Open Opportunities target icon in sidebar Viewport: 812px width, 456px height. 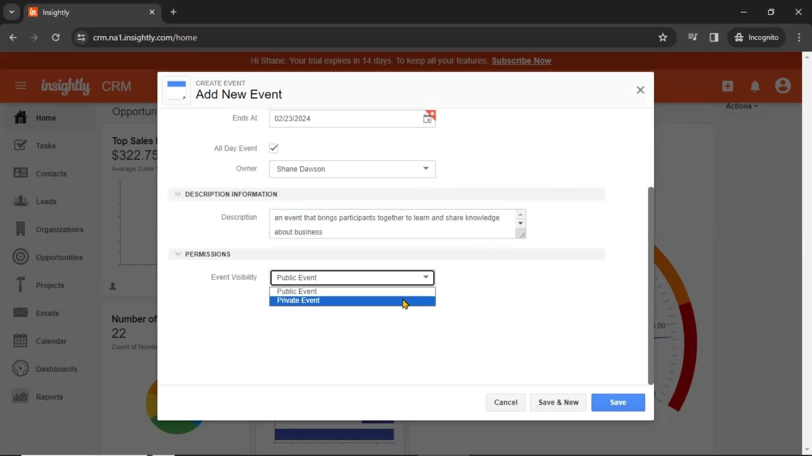pyautogui.click(x=20, y=257)
